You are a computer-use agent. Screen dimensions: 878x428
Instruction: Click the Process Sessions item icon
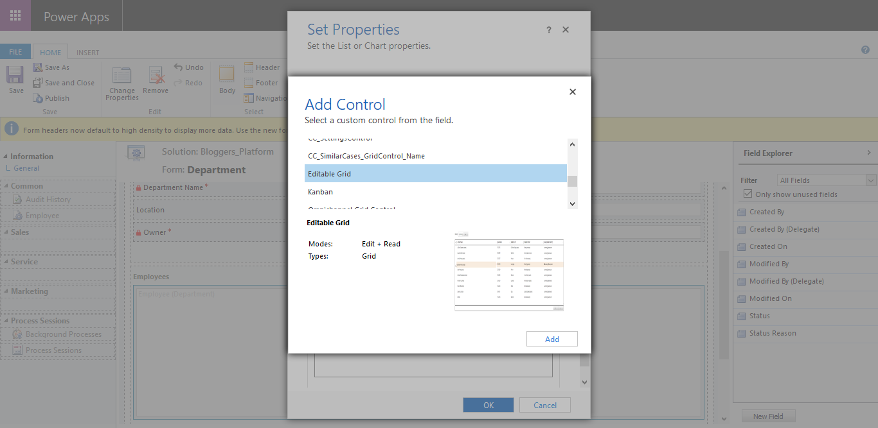[x=18, y=350]
